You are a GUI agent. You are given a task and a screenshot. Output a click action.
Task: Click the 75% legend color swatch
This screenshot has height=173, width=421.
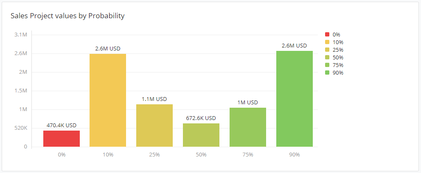coord(327,65)
